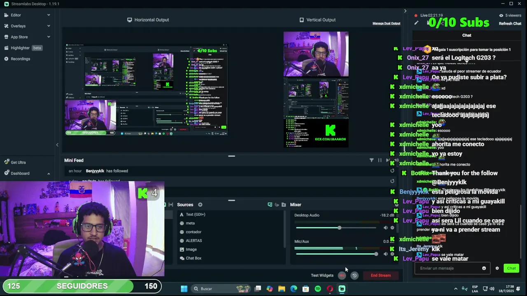Screen dimensions: 527x296
Task: Open Opera GX from the taskbar
Action: coord(330,289)
